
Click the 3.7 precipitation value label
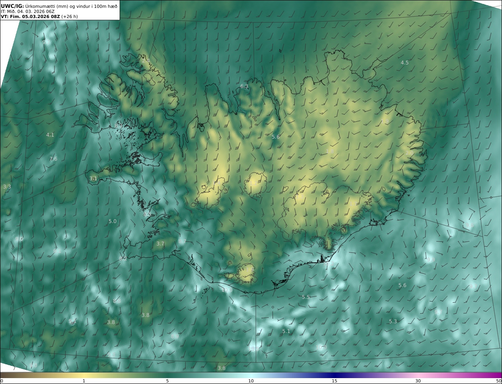[160, 244]
